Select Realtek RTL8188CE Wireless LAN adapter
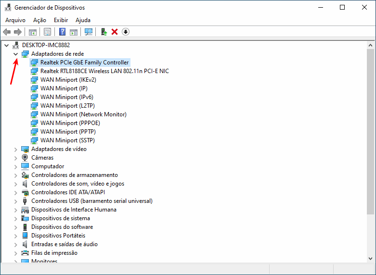This screenshot has width=376, height=275. pyautogui.click(x=104, y=71)
